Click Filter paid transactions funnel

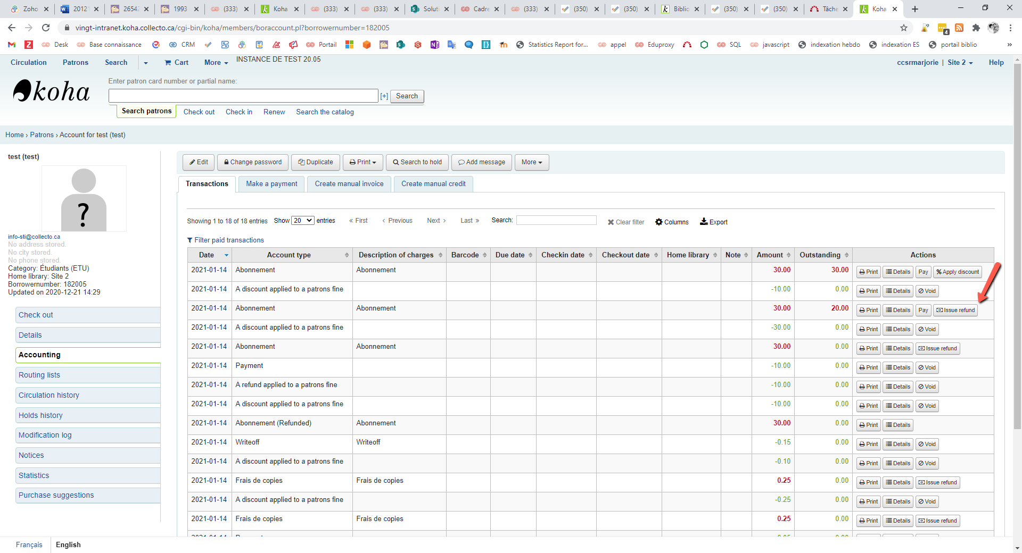pos(189,240)
